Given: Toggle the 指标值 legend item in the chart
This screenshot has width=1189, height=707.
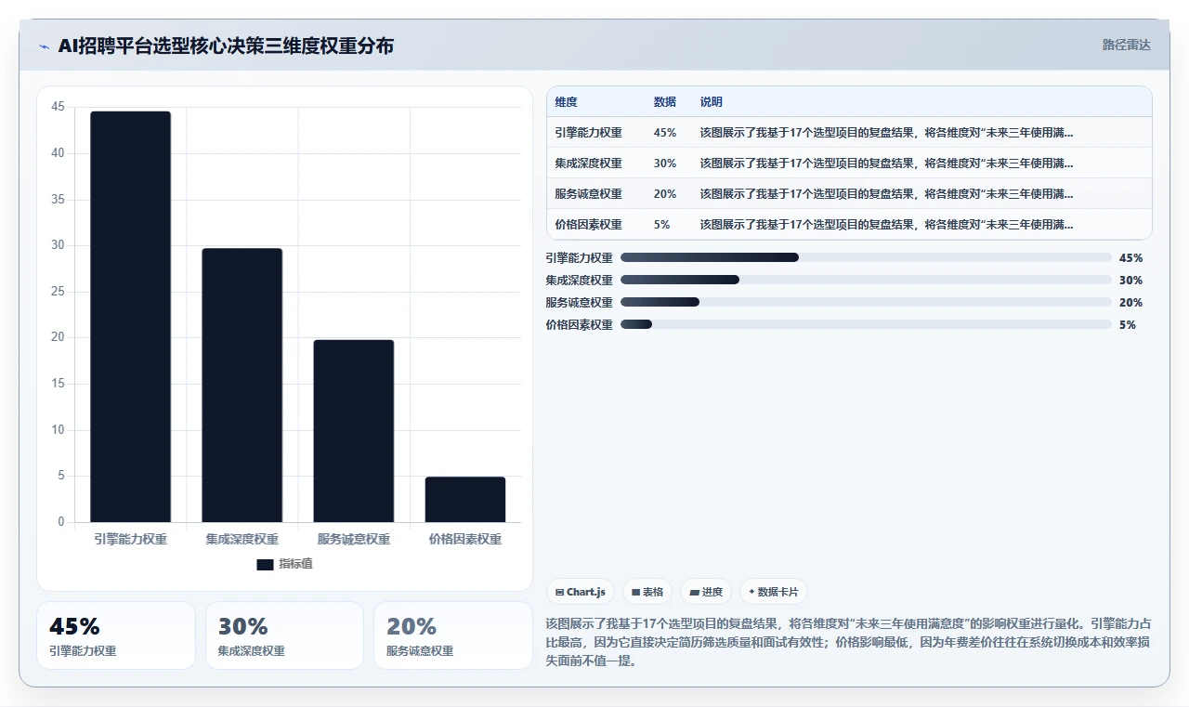Looking at the screenshot, I should click(285, 564).
